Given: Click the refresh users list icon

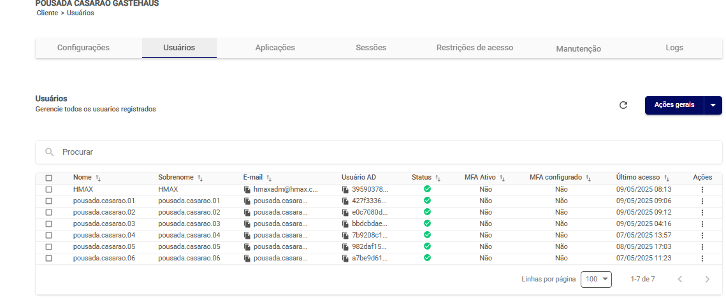Looking at the screenshot, I should pos(623,105).
